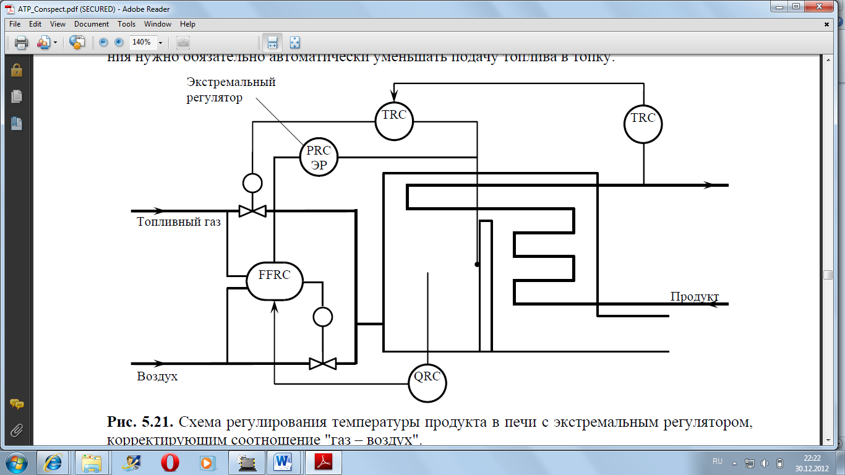Click the grayed-out Snapshot camera icon
The width and height of the screenshot is (845, 475).
point(182,42)
